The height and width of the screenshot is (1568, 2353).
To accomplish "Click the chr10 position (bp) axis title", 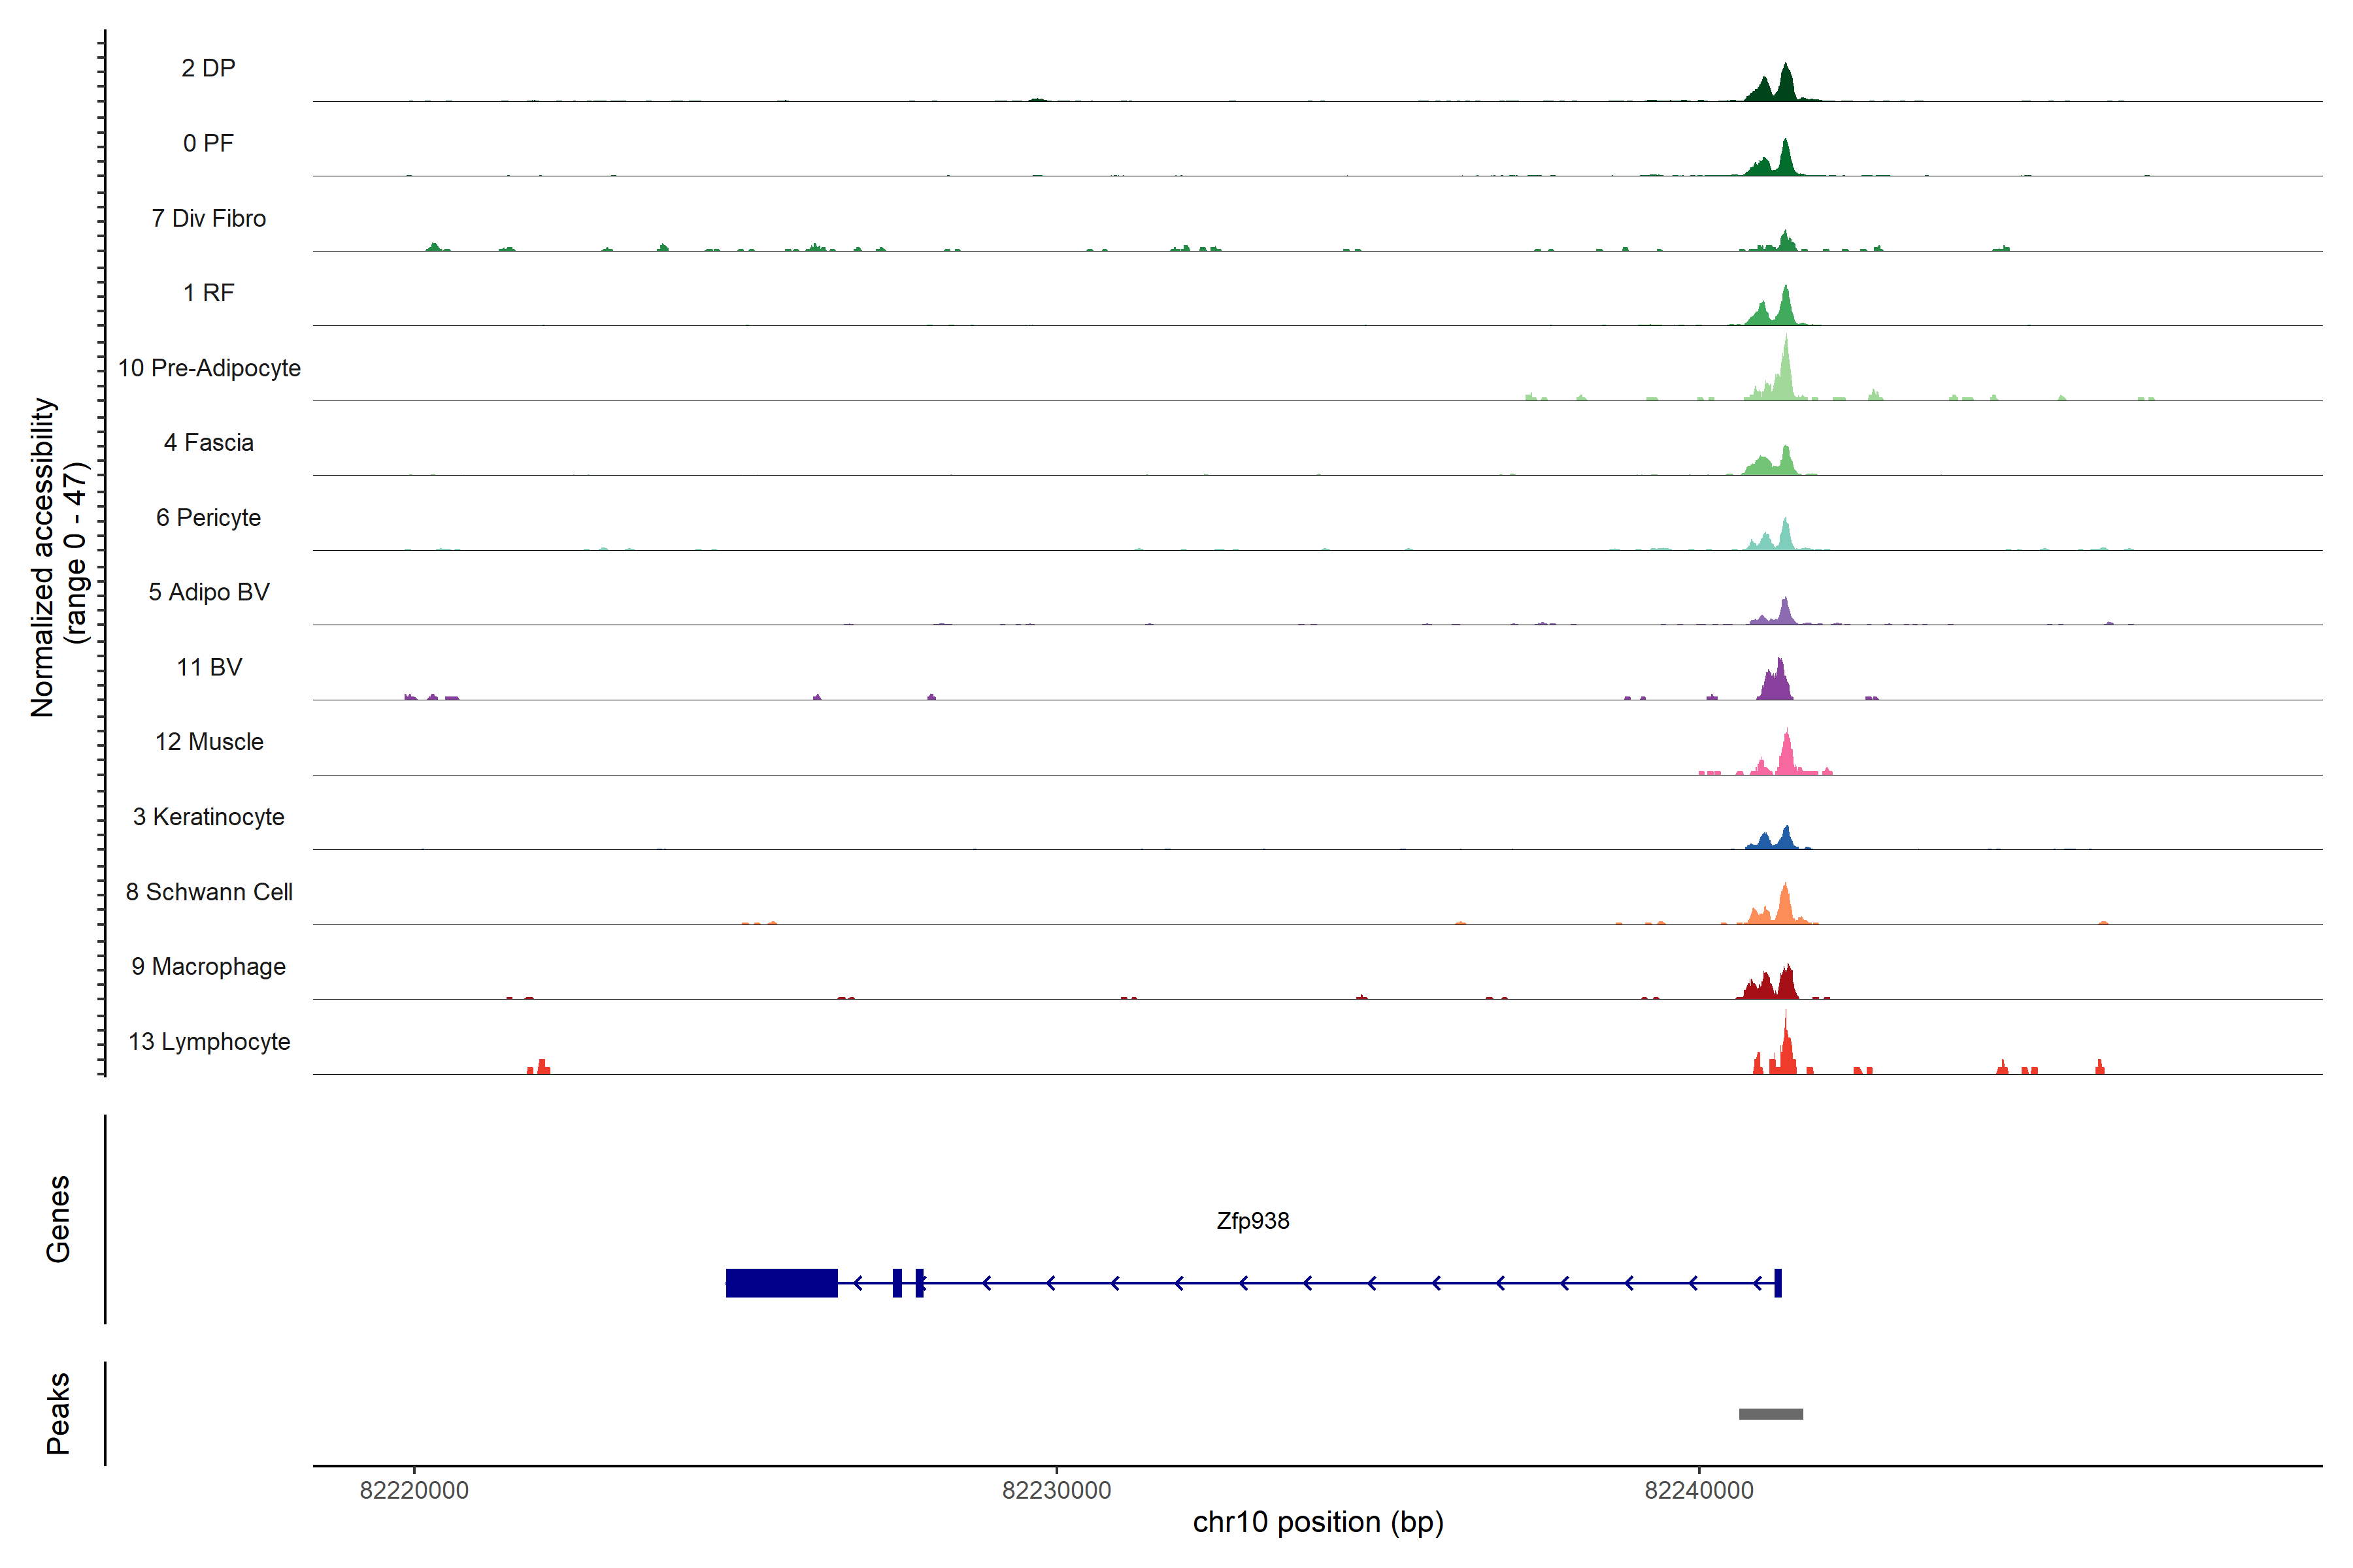I will coord(1318,1522).
